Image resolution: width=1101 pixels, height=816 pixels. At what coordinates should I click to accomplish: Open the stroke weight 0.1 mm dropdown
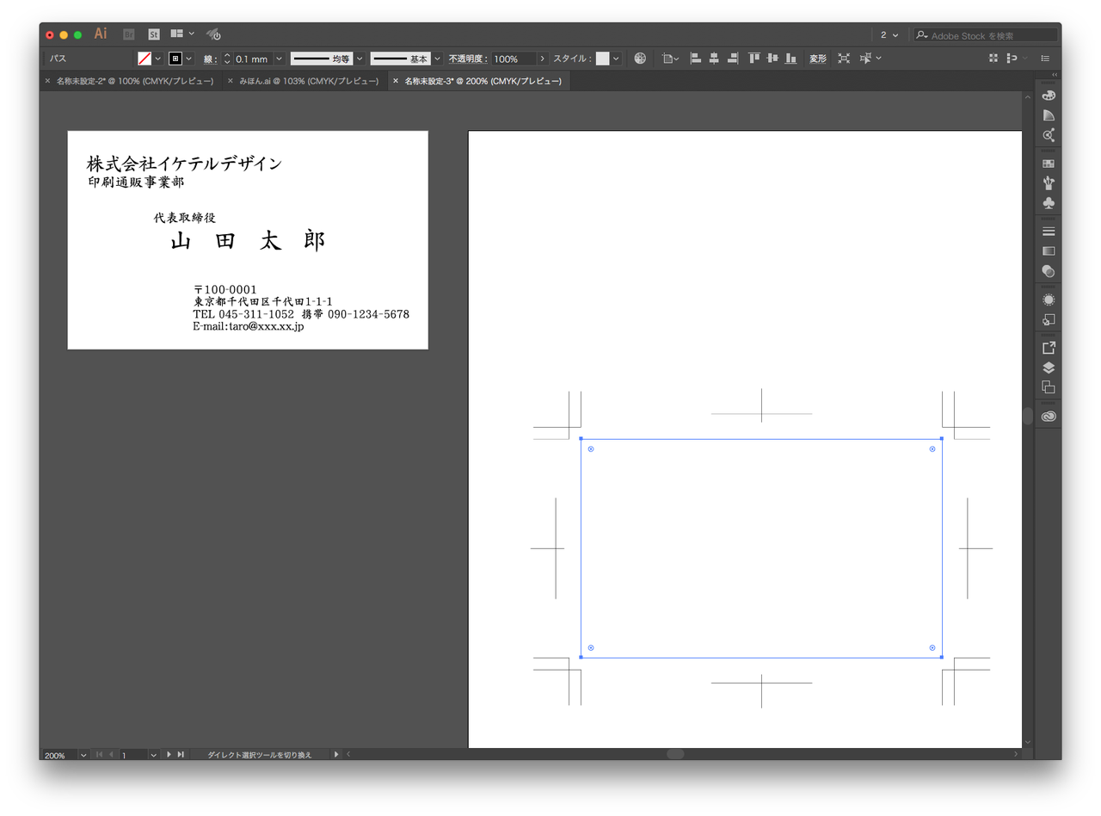click(x=280, y=59)
